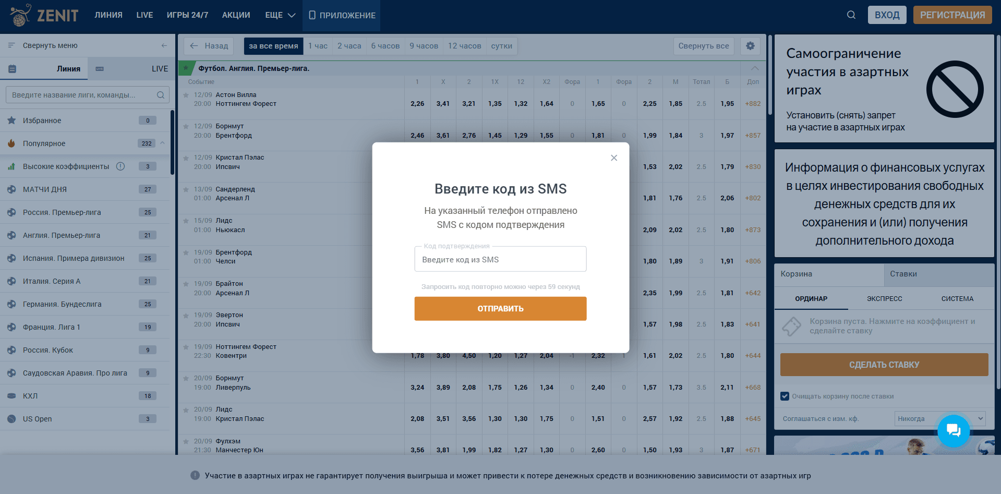Click the search magnifier in the top bar
This screenshot has width=1001, height=494.
(851, 15)
